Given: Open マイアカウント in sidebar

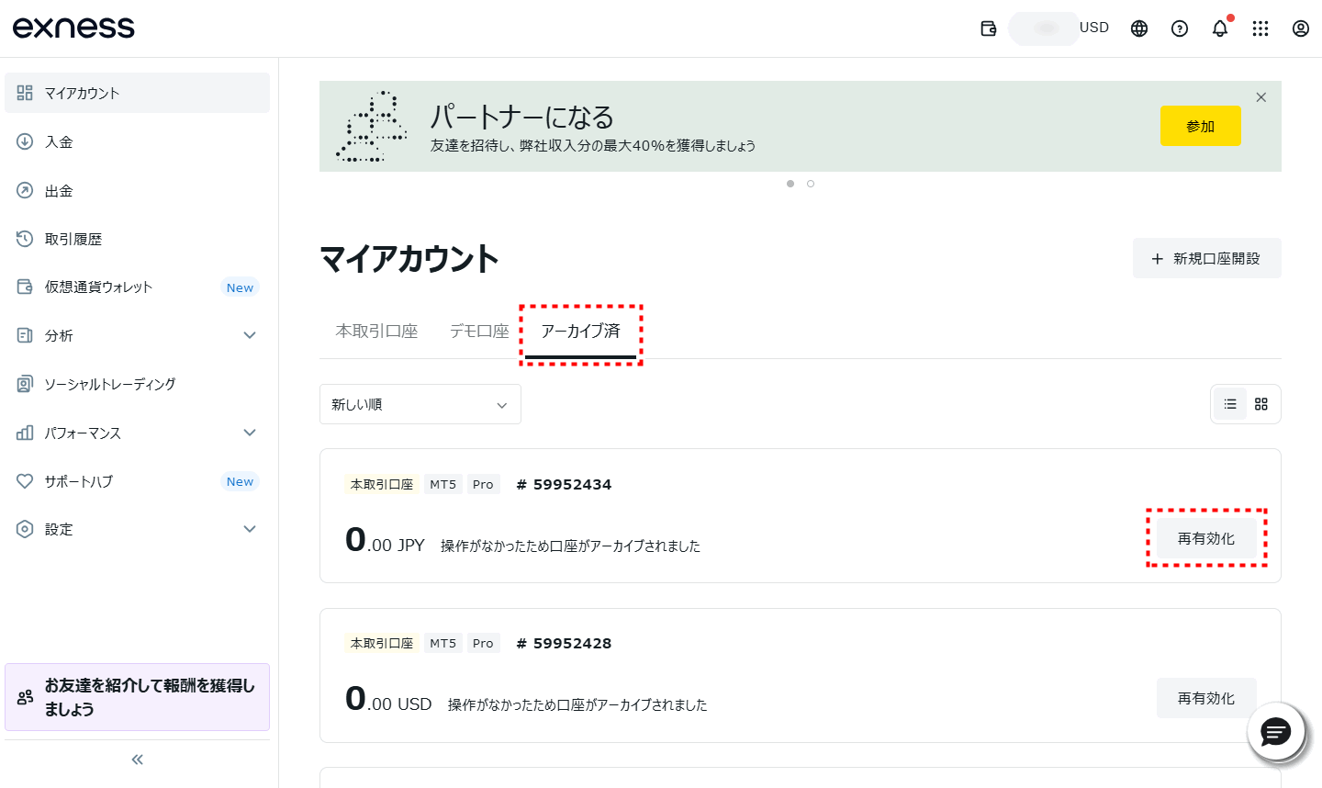Looking at the screenshot, I should pos(138,93).
